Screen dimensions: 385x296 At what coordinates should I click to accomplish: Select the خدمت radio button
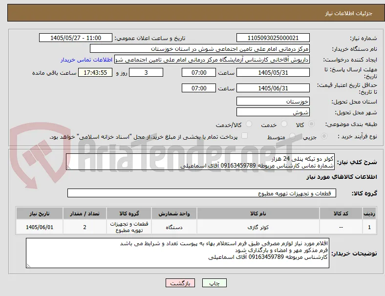[x=284, y=124]
